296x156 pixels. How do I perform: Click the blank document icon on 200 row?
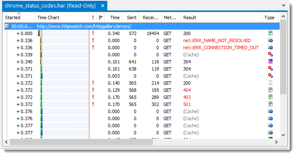tap(271, 83)
